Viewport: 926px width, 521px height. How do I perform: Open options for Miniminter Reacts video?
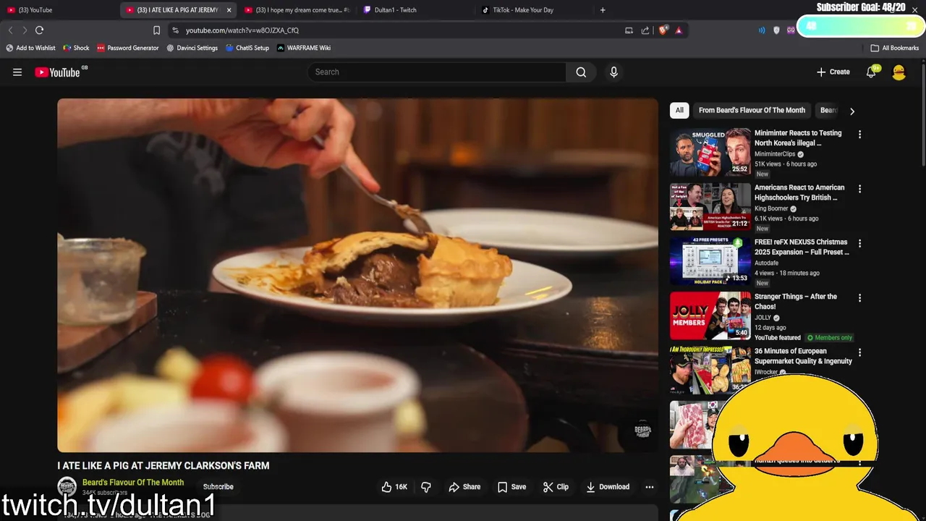coord(859,135)
